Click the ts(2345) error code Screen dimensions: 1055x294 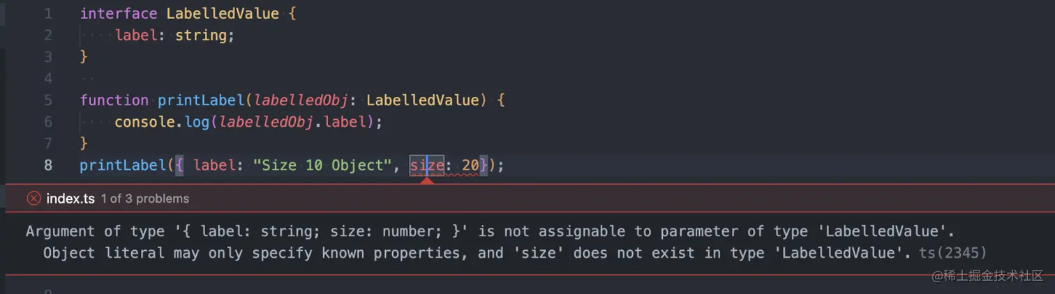(952, 253)
